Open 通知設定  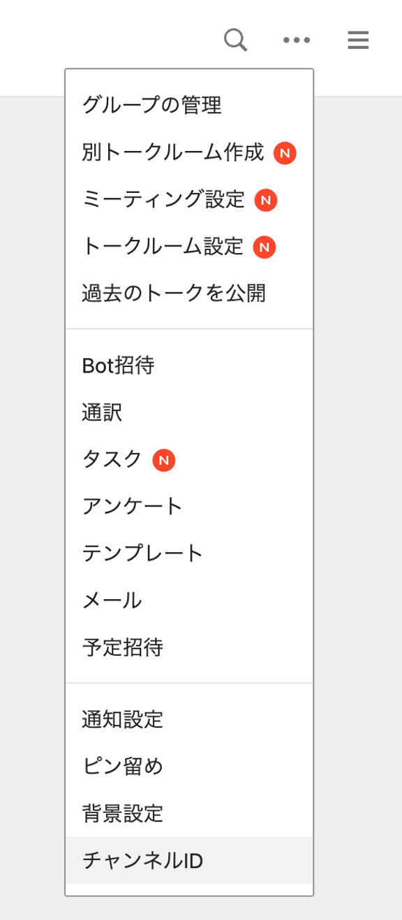pos(189,719)
